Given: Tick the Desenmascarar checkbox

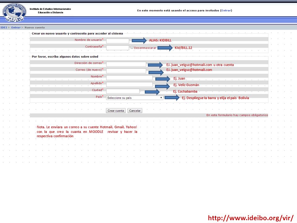Looking at the screenshot, I should click(132, 47).
